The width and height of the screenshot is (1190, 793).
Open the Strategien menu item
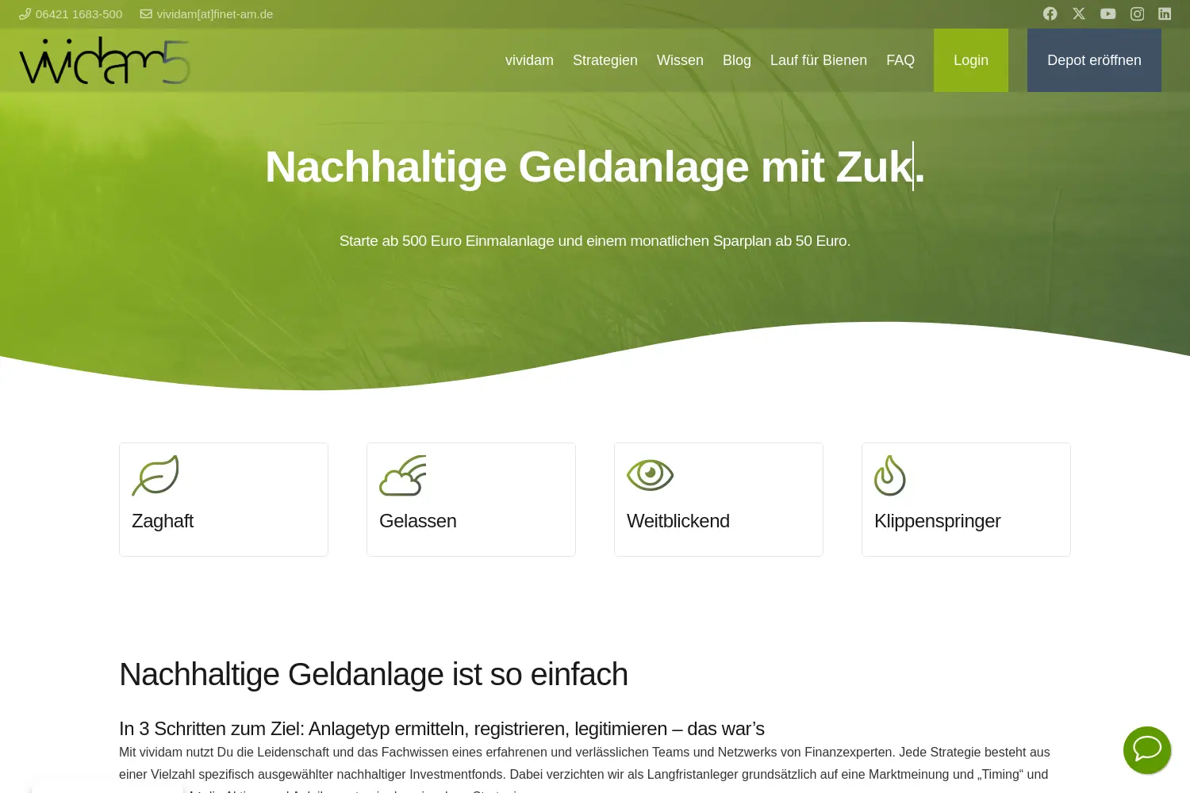pos(605,60)
